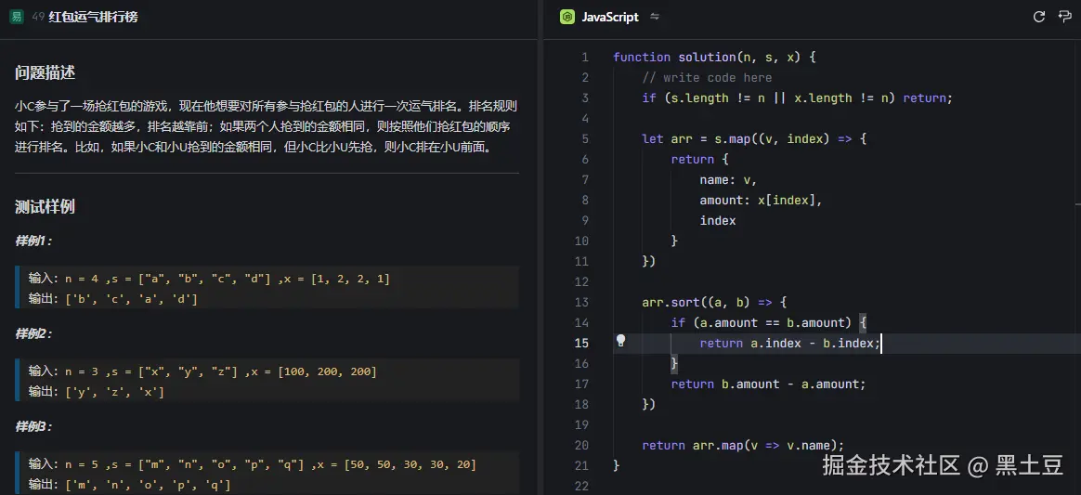
Task: Click the format code paint-roller icon
Action: point(1064,17)
